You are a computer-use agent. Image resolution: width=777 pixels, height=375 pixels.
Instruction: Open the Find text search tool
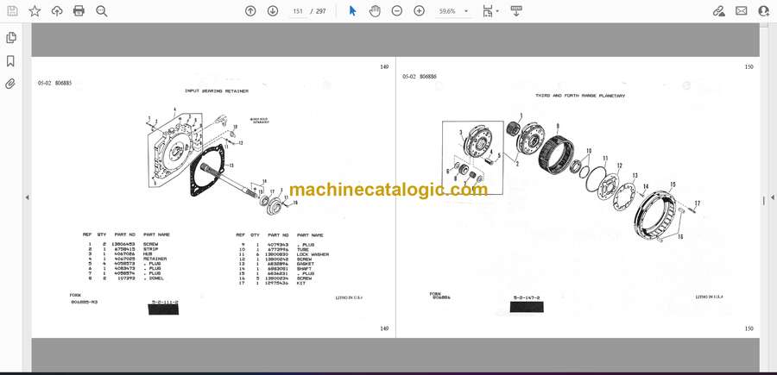102,11
